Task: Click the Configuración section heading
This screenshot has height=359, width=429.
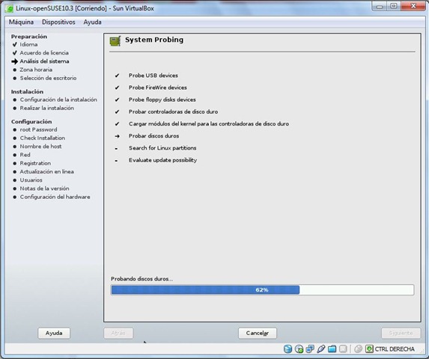Action: pos(31,122)
